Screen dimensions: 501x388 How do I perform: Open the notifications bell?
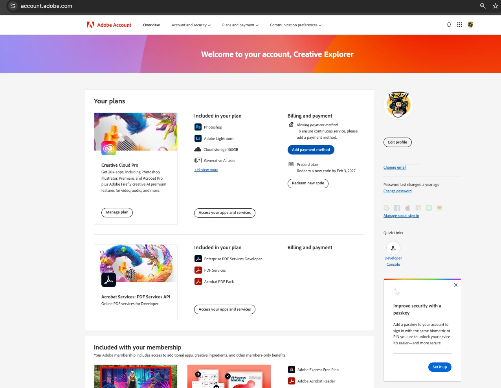click(x=449, y=25)
